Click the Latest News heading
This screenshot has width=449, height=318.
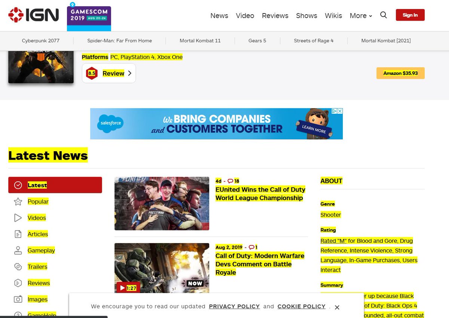[48, 155]
